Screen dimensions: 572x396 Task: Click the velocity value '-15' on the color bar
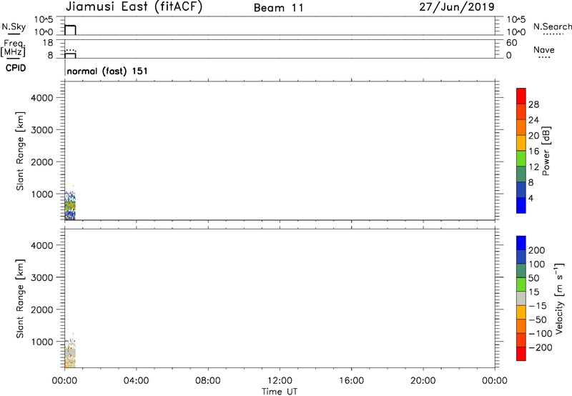click(x=538, y=306)
